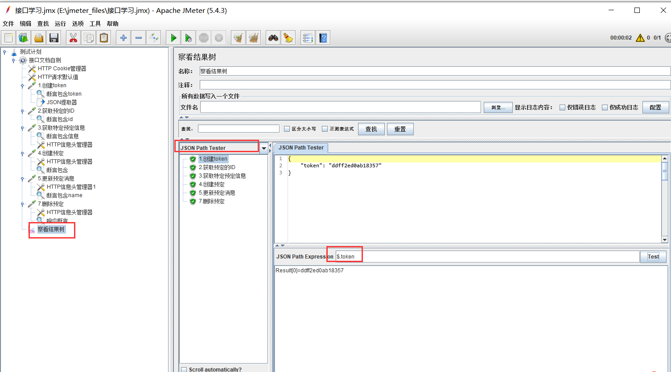Collapse the 接口文档自测 thread group node
This screenshot has width=671, height=372.
click(x=14, y=60)
